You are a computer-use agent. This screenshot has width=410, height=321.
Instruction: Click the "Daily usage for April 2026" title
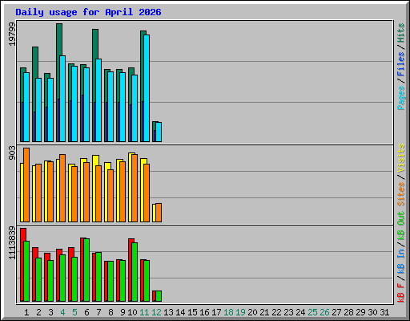coord(88,12)
